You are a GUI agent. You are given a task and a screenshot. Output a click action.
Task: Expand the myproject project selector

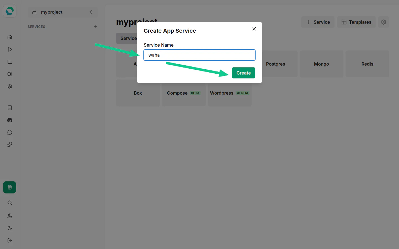click(63, 12)
